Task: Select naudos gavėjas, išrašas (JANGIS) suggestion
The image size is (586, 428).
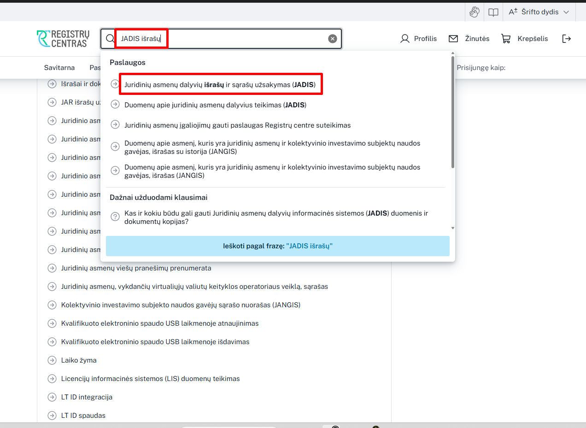Action: point(272,171)
